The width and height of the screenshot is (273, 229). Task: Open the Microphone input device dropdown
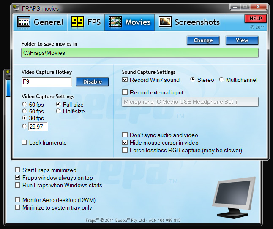pos(190,102)
